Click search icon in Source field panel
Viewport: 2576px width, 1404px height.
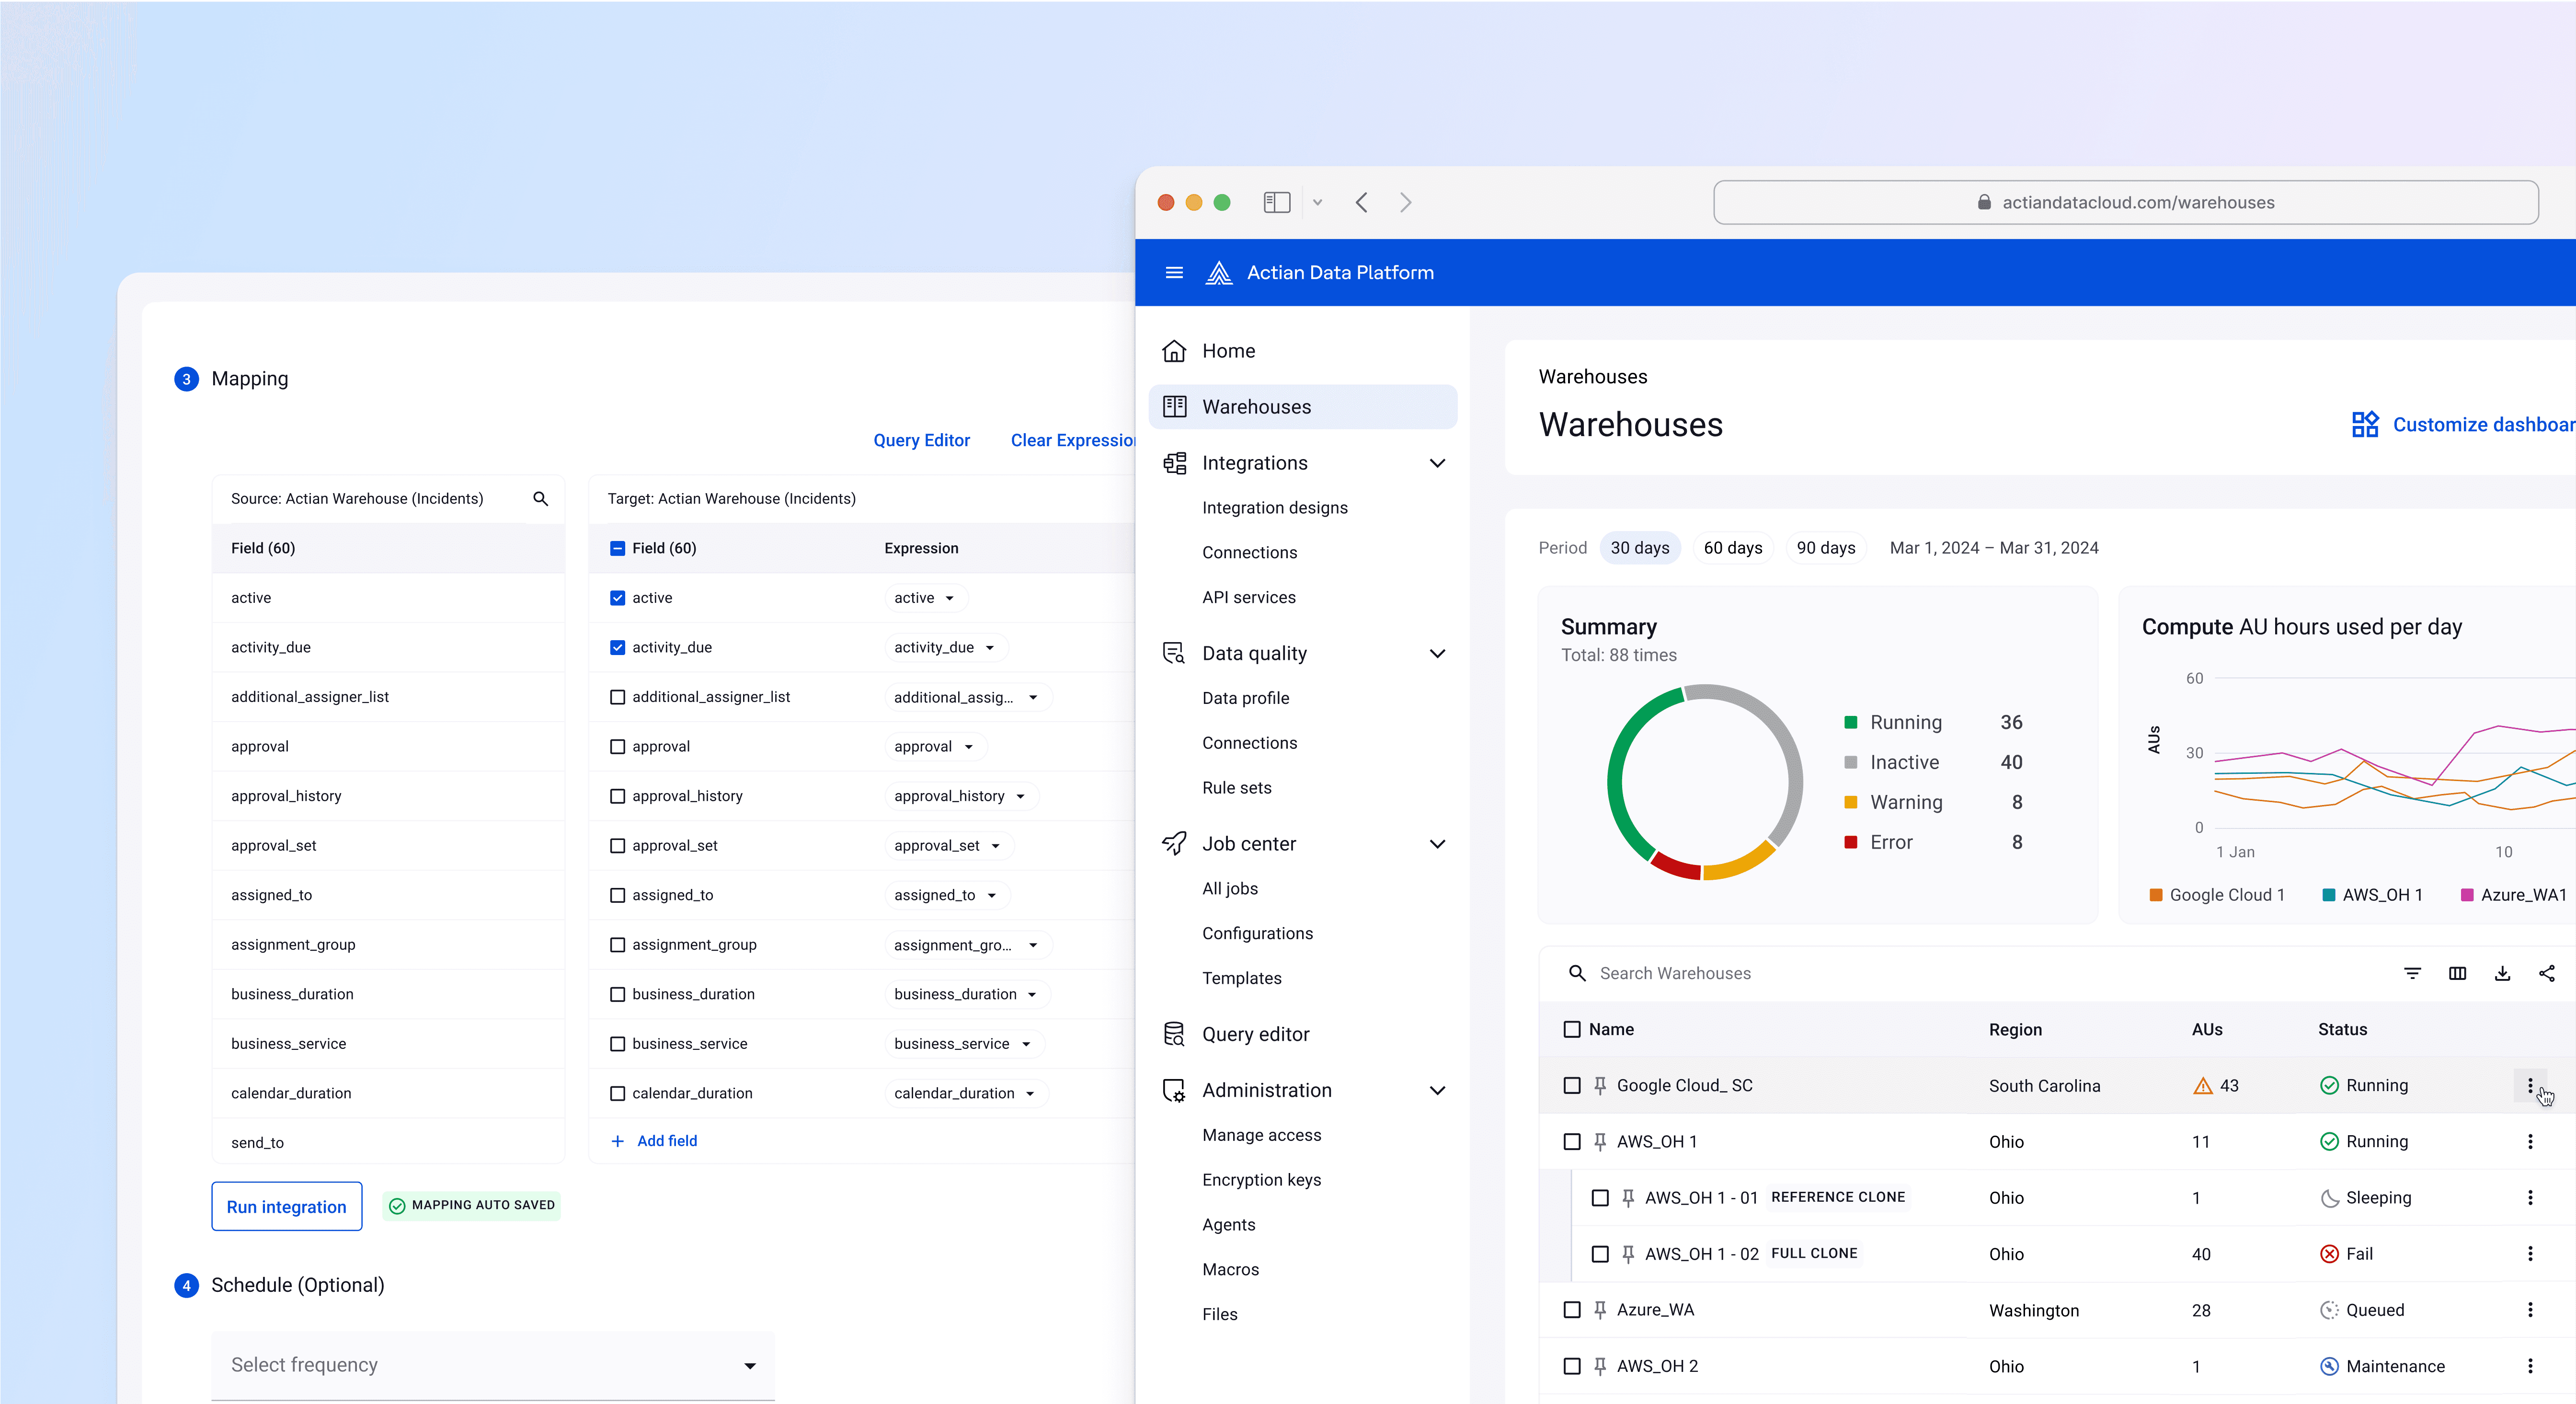pyautogui.click(x=540, y=499)
